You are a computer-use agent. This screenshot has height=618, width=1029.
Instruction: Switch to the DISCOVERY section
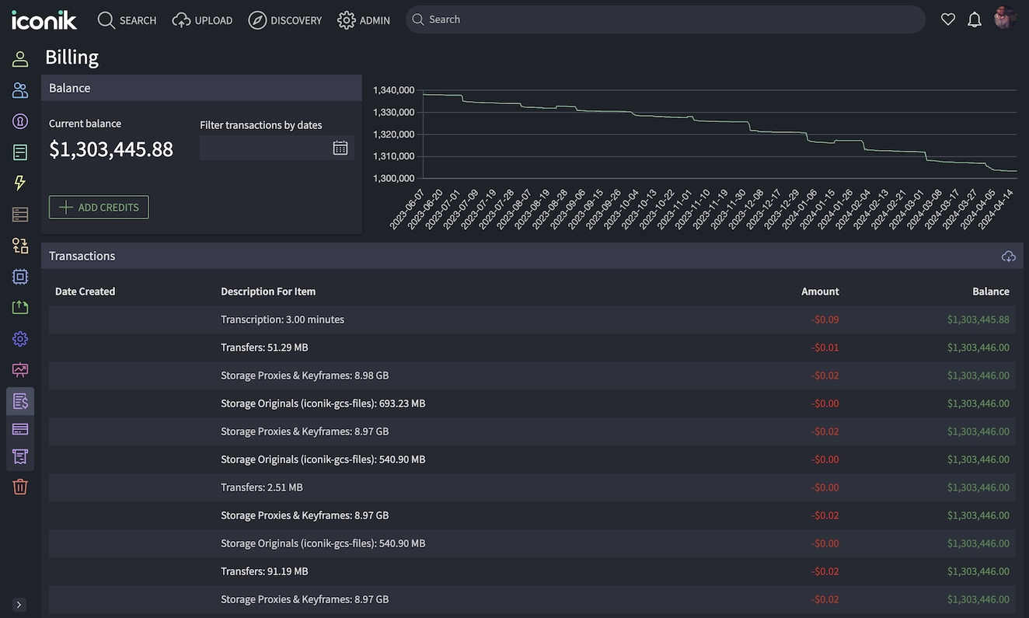coord(284,19)
